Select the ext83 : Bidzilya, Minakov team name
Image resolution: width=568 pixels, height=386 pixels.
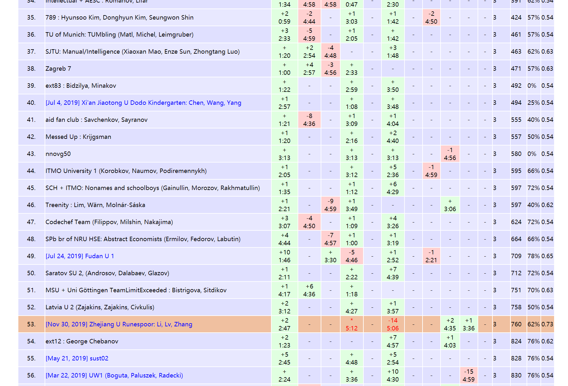pyautogui.click(x=81, y=86)
